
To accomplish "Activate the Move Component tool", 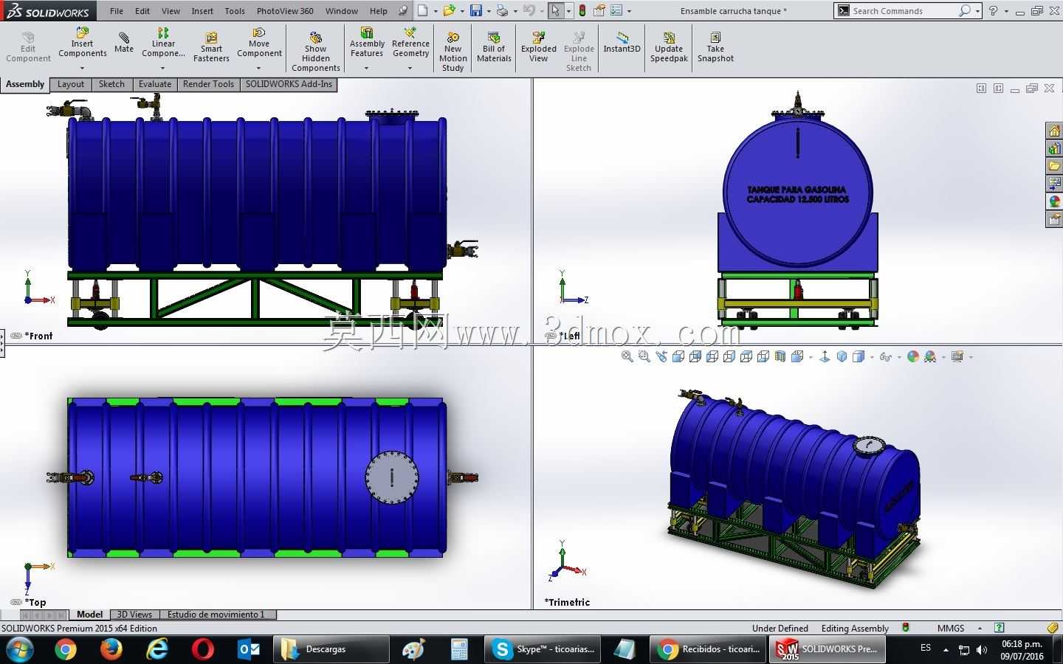I will point(259,43).
